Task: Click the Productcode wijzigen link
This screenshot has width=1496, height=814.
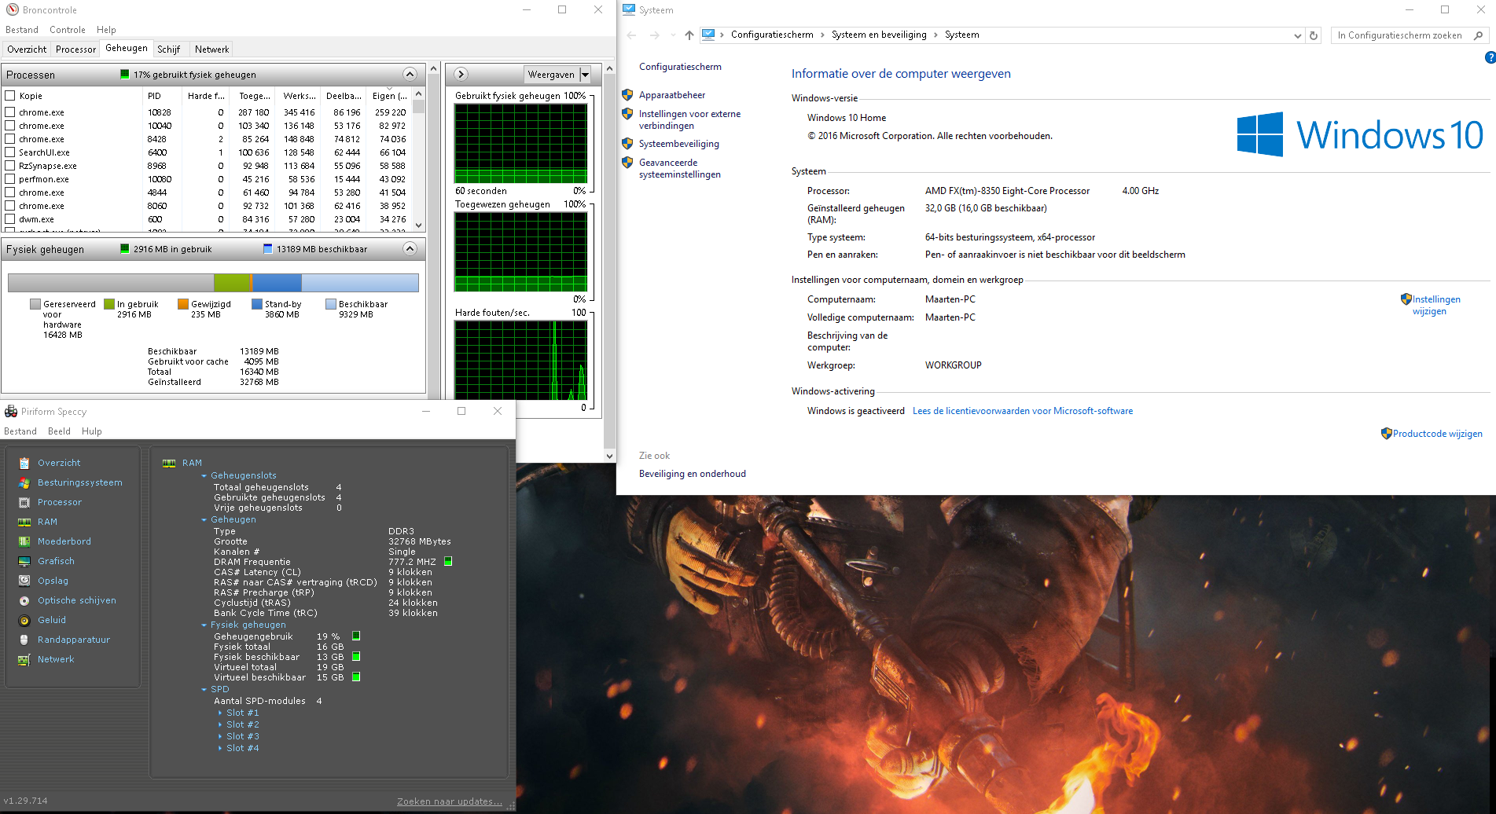Action: [1437, 434]
